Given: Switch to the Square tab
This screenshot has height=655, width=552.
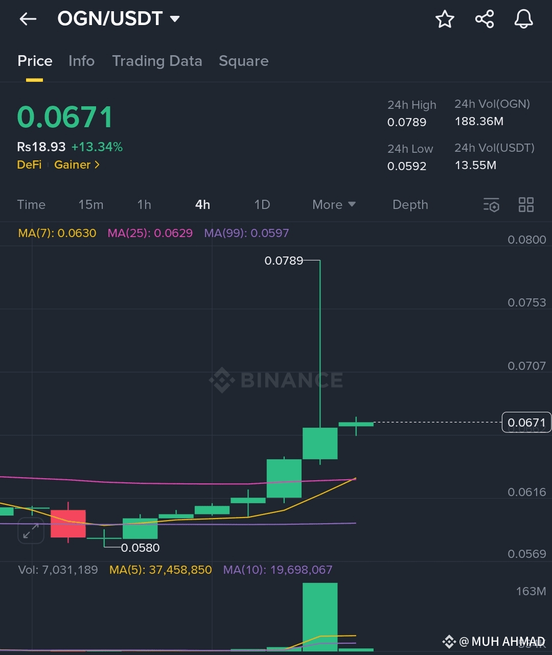Looking at the screenshot, I should click(243, 61).
